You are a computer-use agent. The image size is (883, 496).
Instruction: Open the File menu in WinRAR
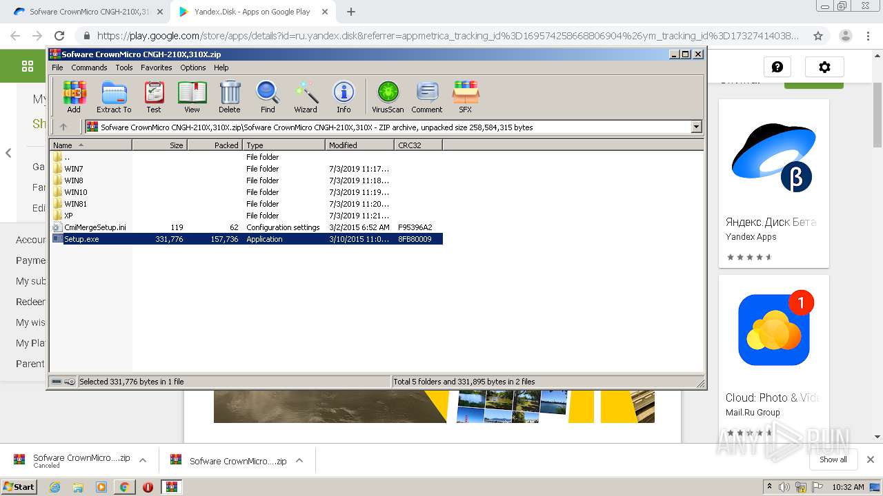click(57, 68)
